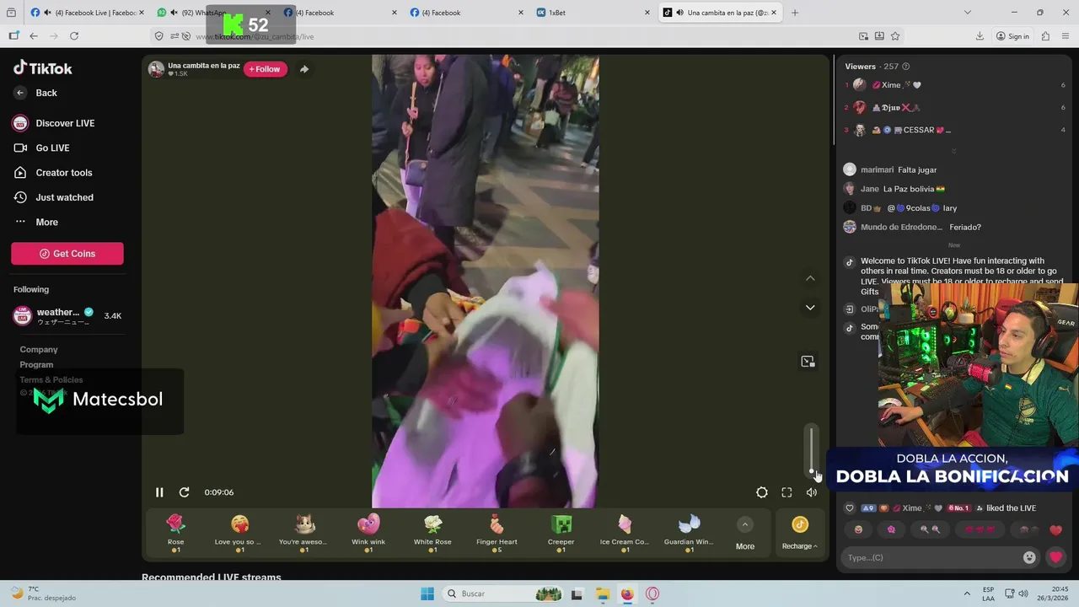This screenshot has width=1079, height=607.
Task: Open Firefox from the taskbar
Action: tap(627, 594)
